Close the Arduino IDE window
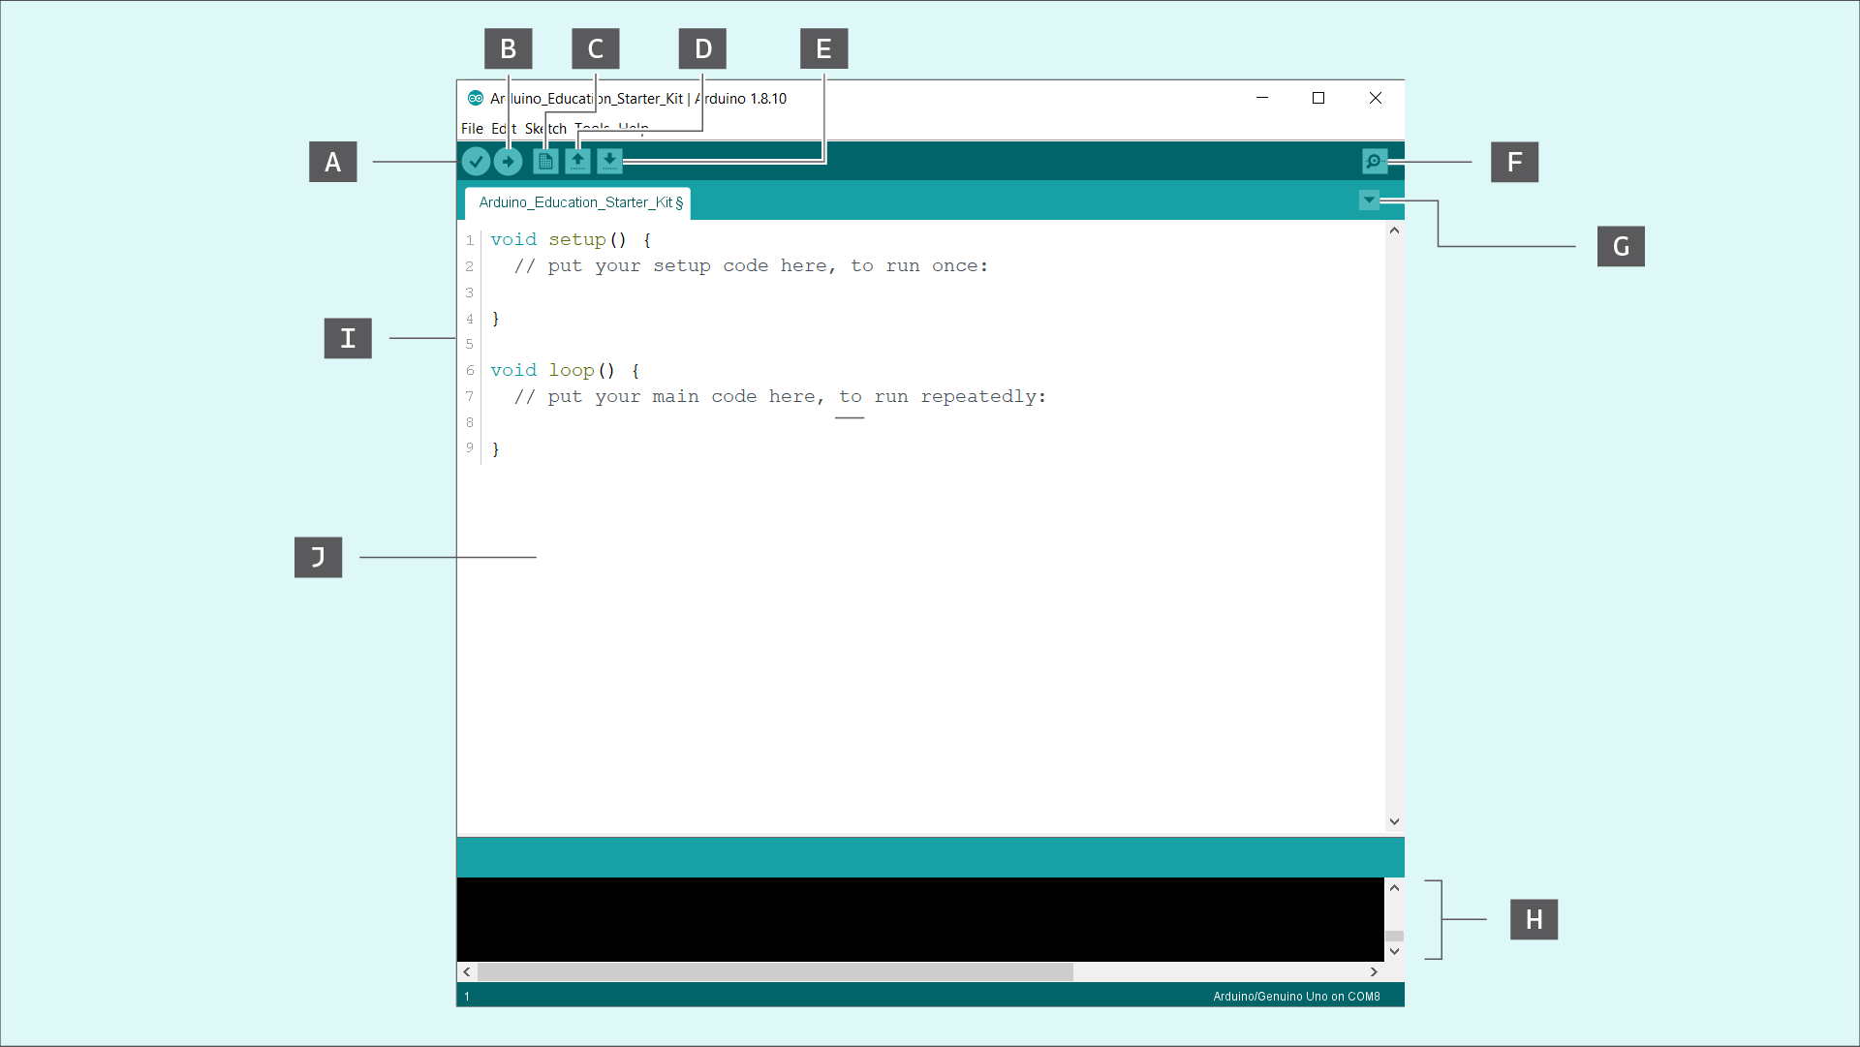The height and width of the screenshot is (1047, 1860). [x=1376, y=99]
